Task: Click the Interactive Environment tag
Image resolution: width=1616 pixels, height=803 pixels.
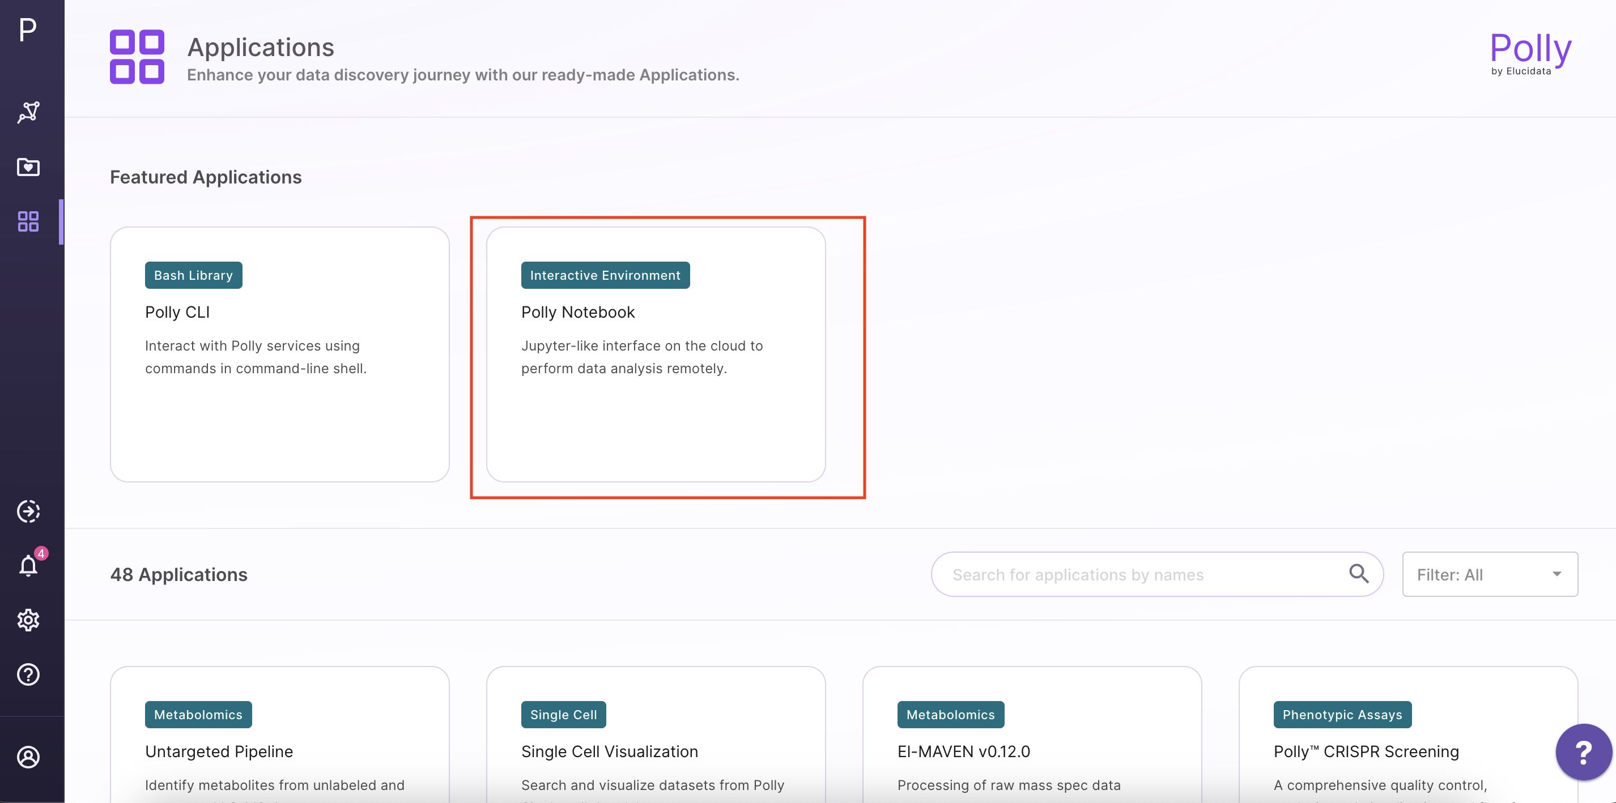Action: click(x=605, y=275)
